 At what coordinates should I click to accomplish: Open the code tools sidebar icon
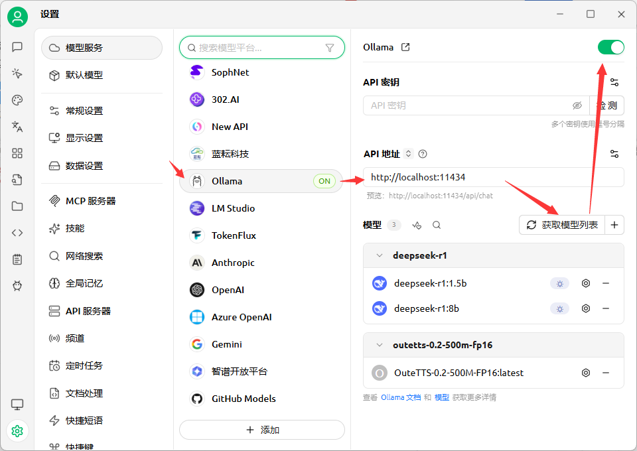click(17, 233)
